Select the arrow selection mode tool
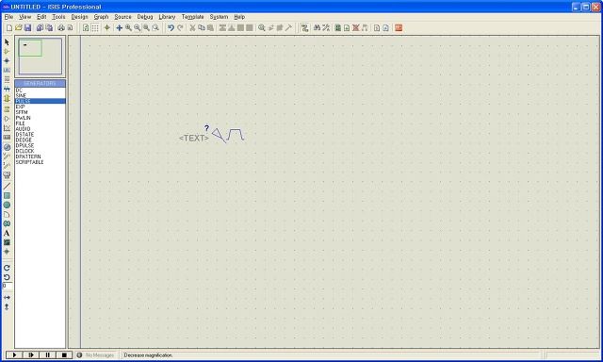The height and width of the screenshot is (362, 603). click(7, 41)
